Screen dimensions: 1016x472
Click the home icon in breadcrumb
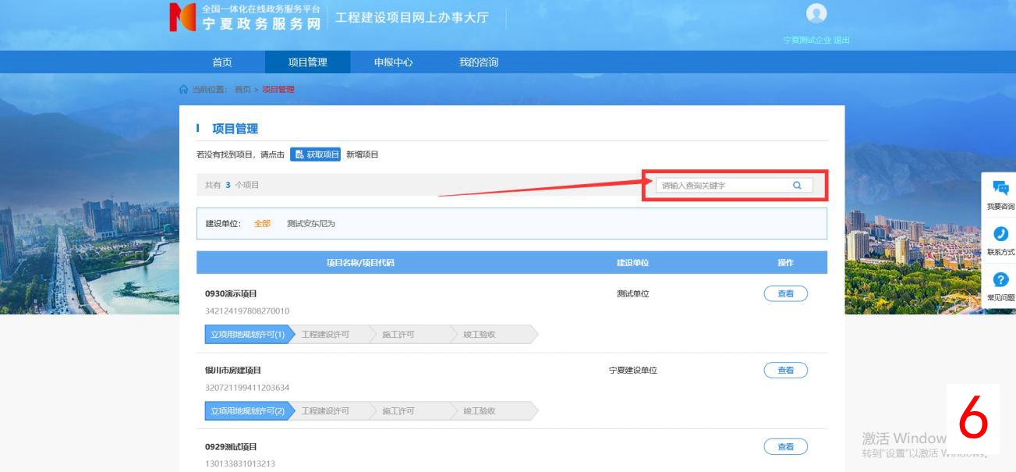point(184,90)
